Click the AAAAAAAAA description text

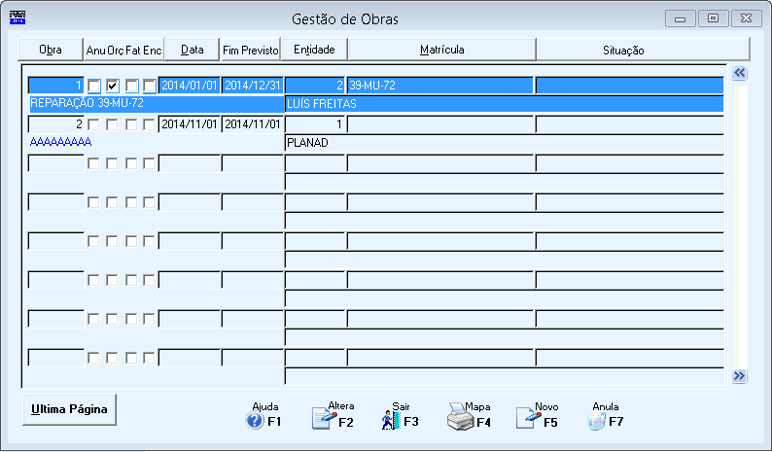click(x=60, y=142)
